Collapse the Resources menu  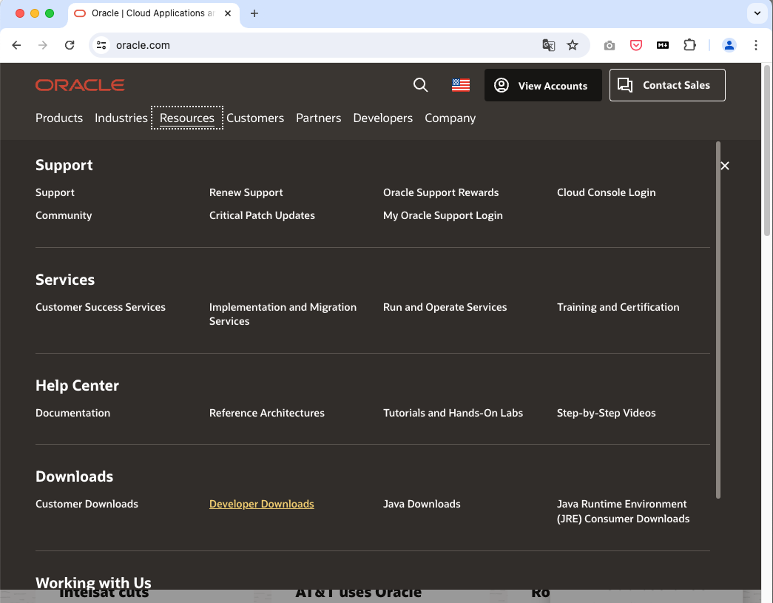tap(187, 118)
